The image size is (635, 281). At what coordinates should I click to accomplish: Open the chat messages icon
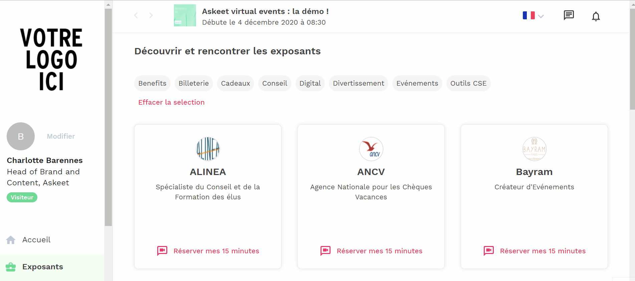pyautogui.click(x=569, y=15)
